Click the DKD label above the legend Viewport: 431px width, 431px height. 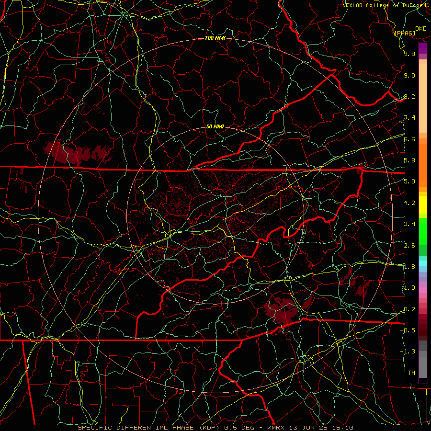click(421, 29)
